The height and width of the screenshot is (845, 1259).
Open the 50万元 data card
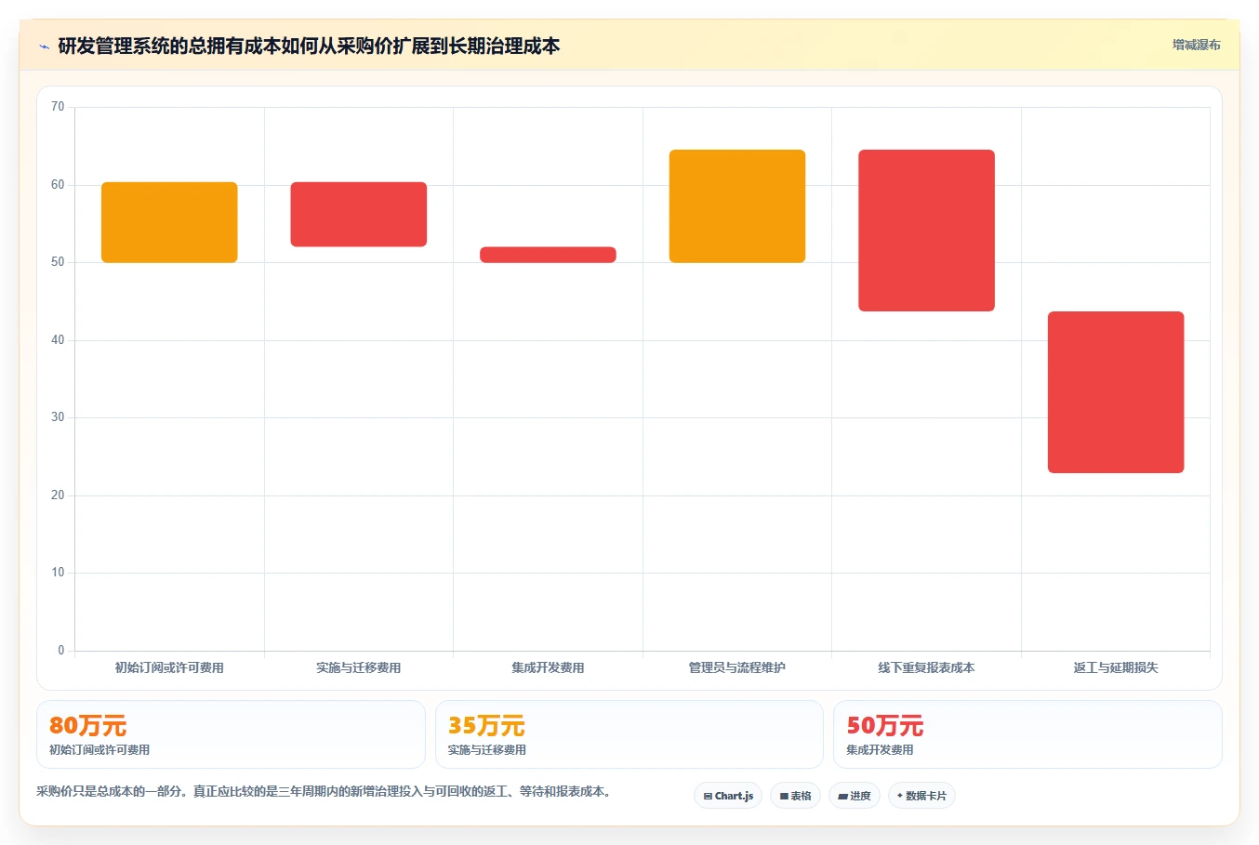tap(1027, 734)
